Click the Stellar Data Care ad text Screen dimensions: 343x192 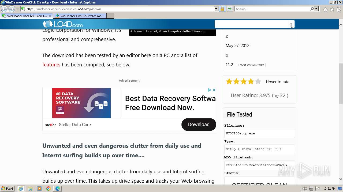(75, 125)
